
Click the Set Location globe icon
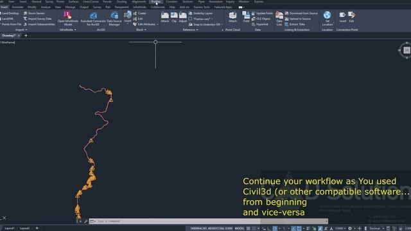(x=327, y=15)
